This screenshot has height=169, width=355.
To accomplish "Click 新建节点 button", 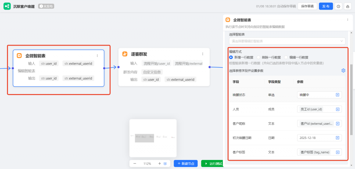I will (x=186, y=163).
